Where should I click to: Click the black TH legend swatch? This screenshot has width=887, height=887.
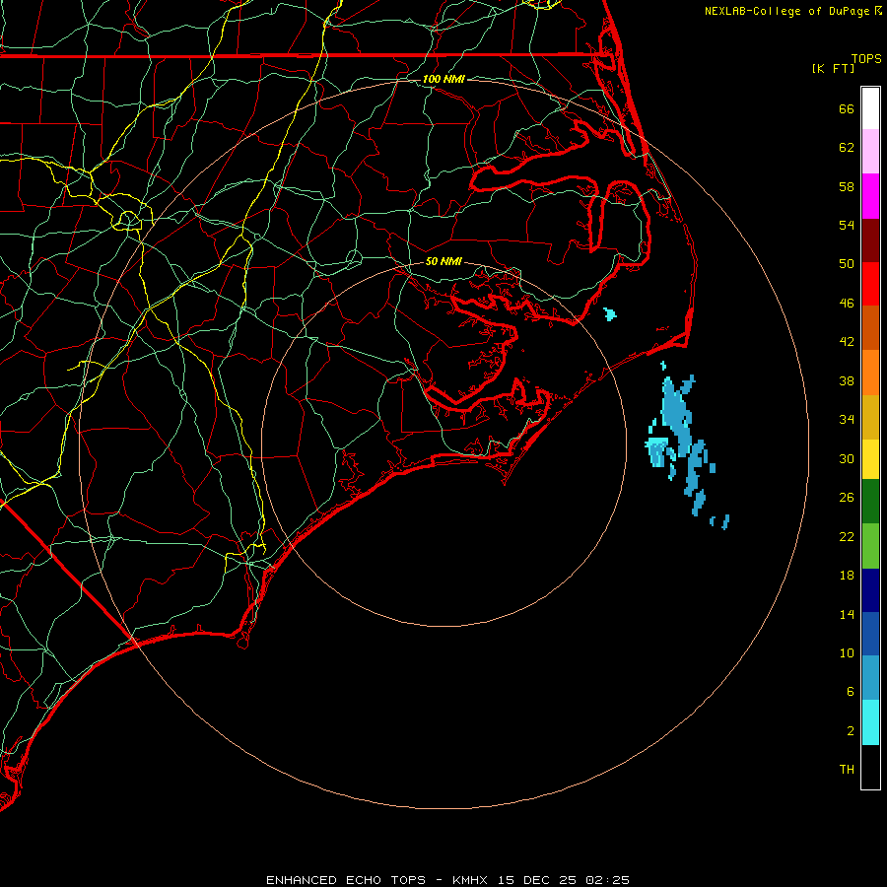coord(870,767)
